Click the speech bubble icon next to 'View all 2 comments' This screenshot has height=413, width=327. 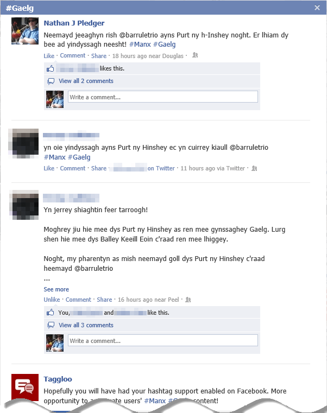point(51,81)
